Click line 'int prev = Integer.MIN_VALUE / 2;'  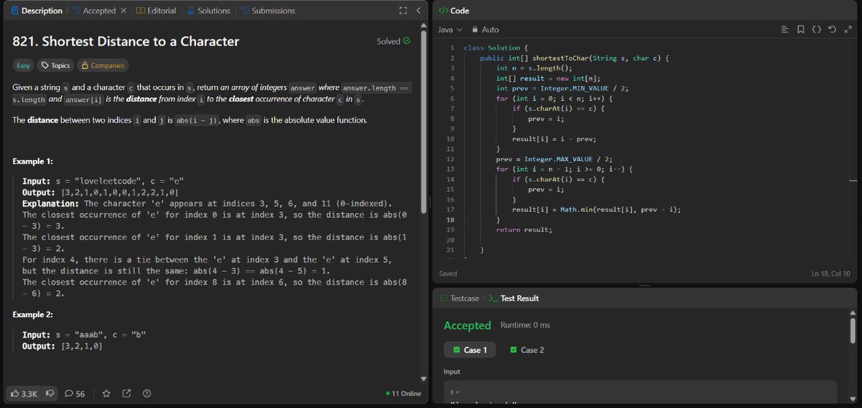(x=562, y=88)
